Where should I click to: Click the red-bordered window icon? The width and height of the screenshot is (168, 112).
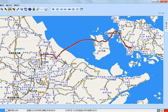25,9
